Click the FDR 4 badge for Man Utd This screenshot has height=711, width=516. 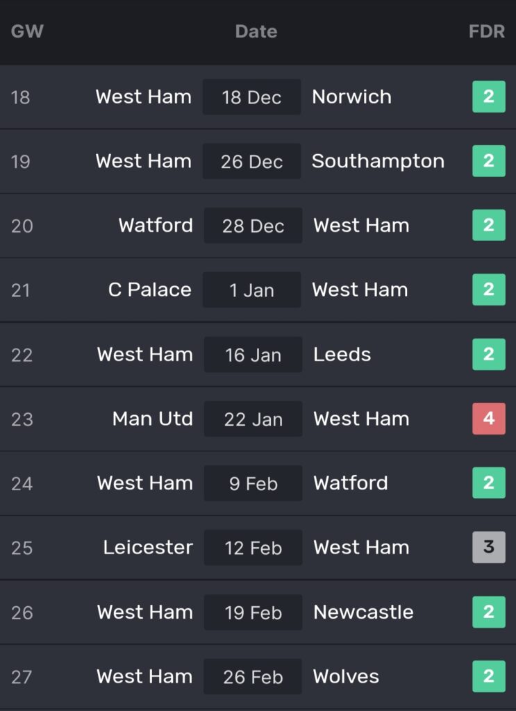pyautogui.click(x=489, y=419)
